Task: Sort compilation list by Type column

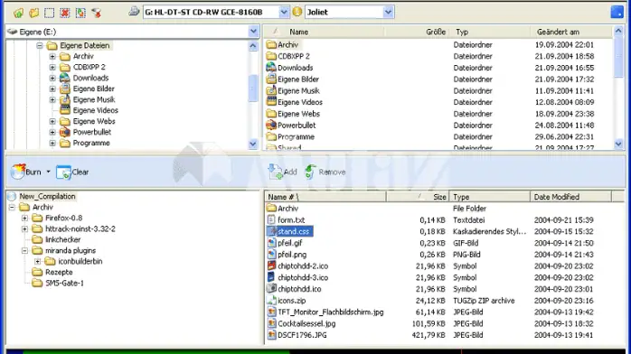Action: 489,197
